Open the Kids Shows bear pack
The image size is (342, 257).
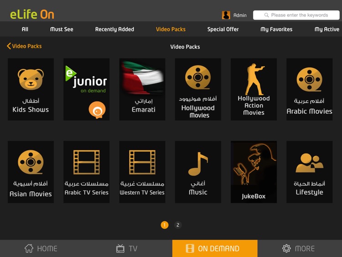point(31,89)
